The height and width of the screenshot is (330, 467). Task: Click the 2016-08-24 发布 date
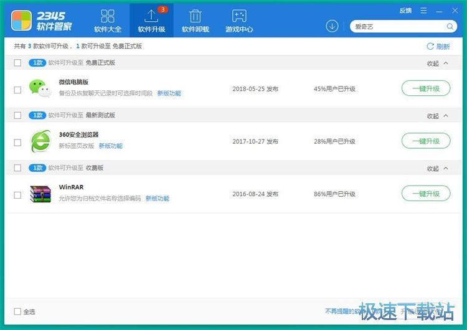[x=255, y=194]
